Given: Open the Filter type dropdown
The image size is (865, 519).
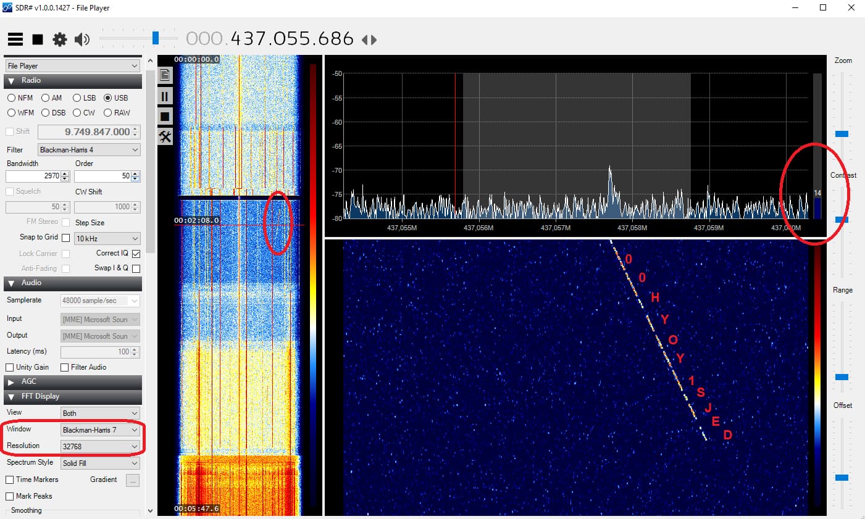Looking at the screenshot, I should click(89, 150).
